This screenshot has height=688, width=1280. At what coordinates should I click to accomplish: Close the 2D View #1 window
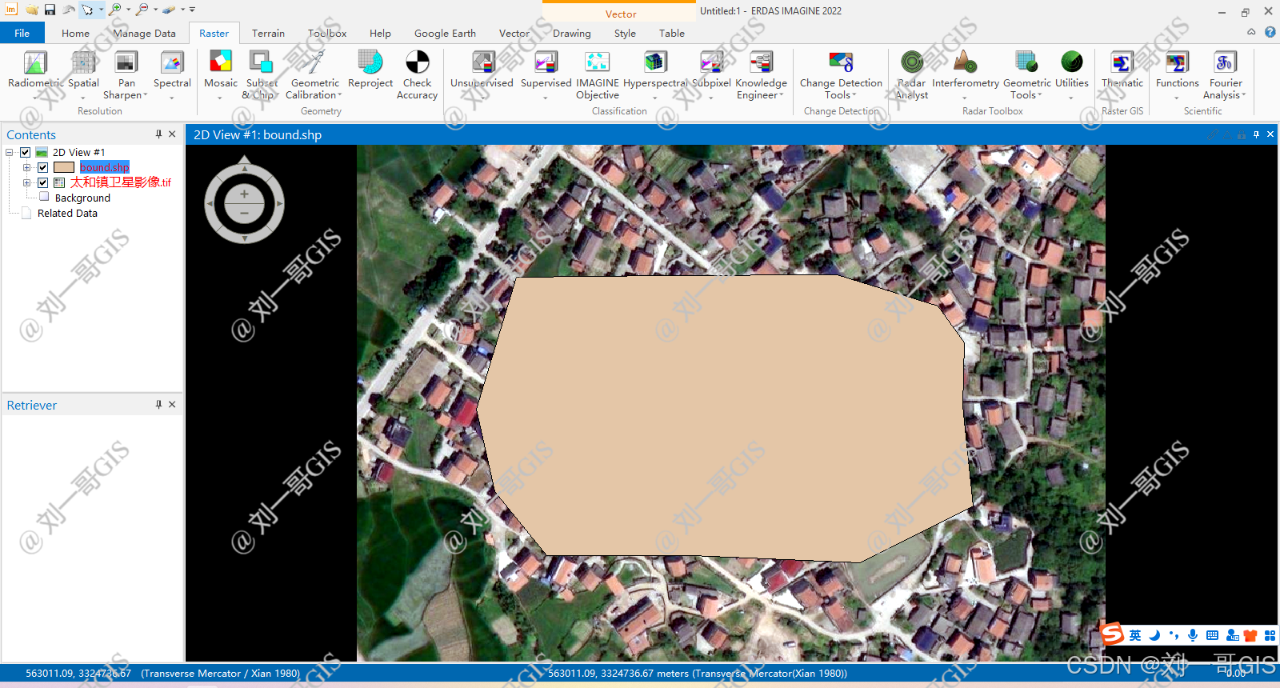(x=1270, y=134)
